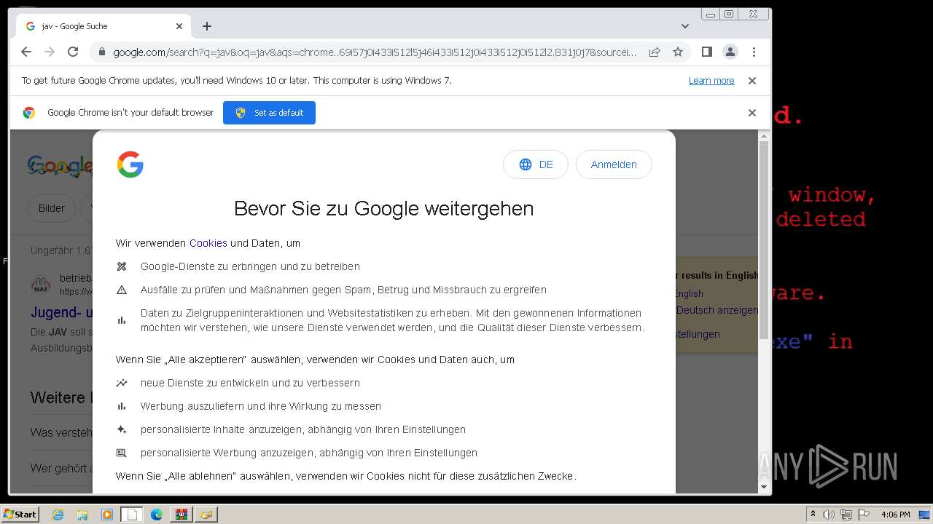Open the share this page icon
Screen dimensions: 933x524
click(655, 52)
